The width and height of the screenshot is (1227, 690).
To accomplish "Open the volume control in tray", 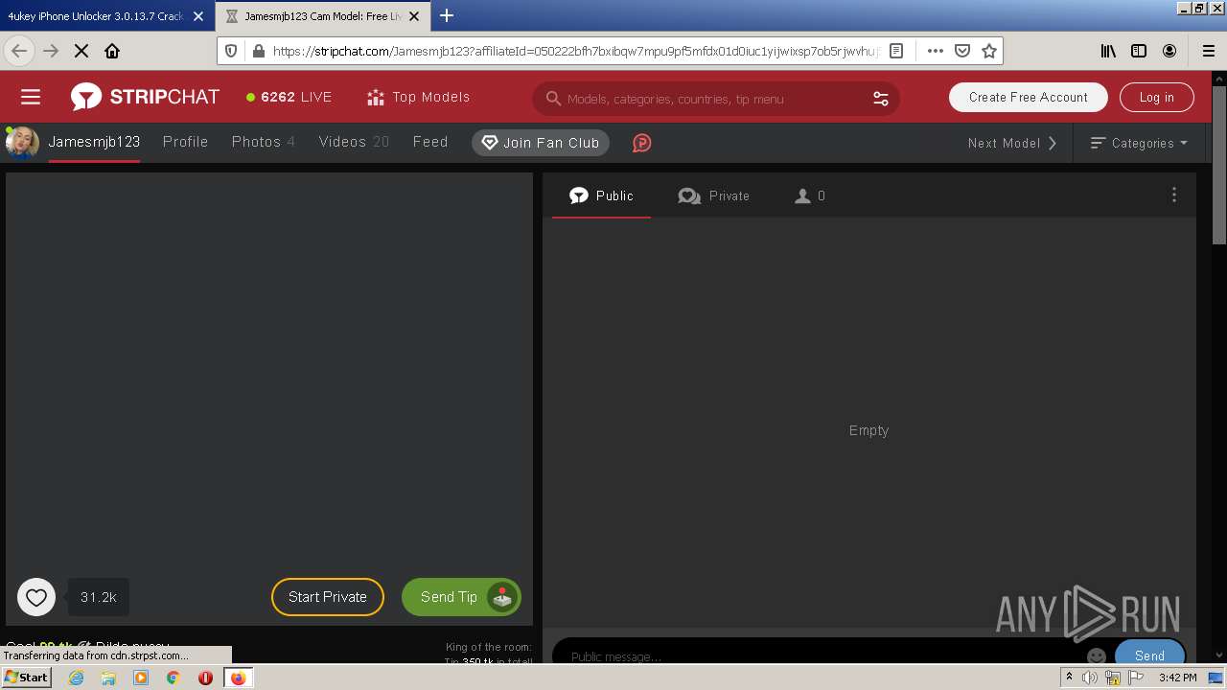I will [x=1090, y=678].
